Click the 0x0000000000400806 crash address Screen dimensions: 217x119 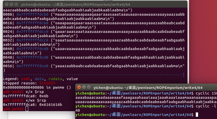23,87
